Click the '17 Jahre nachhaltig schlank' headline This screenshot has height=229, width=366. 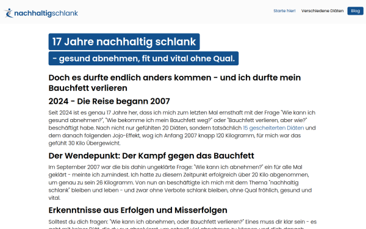click(124, 42)
